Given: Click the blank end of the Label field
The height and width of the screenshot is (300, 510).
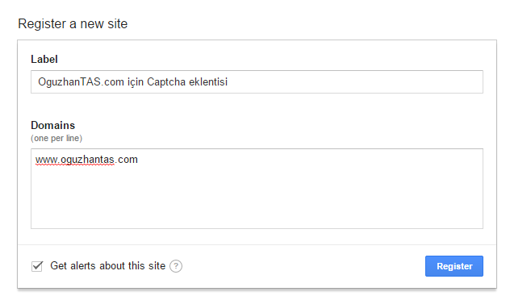Looking at the screenshot, I should pyautogui.click(x=354, y=82).
